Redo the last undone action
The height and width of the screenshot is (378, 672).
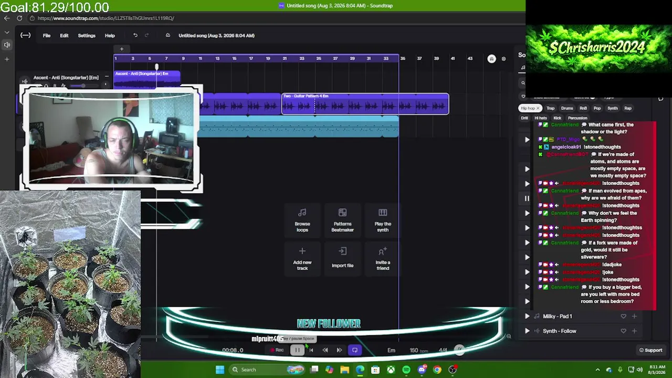pos(146,35)
